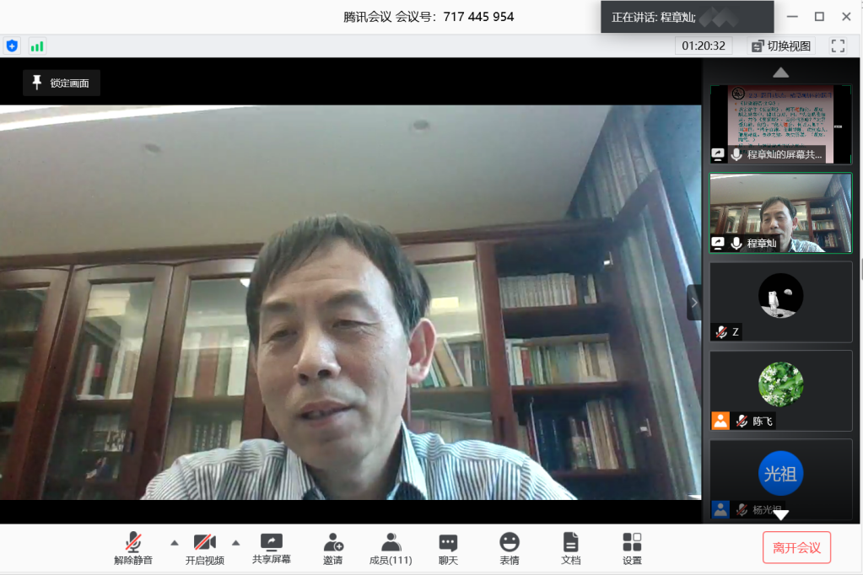863x575 pixels.
Task: Enter fullscreen mode with the expand icon
Action: [838, 46]
